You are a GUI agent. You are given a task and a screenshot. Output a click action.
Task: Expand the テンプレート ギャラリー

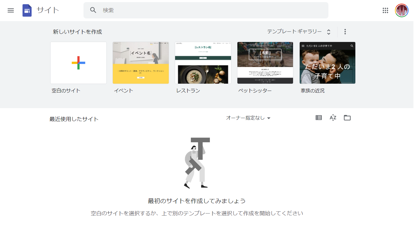[299, 32]
